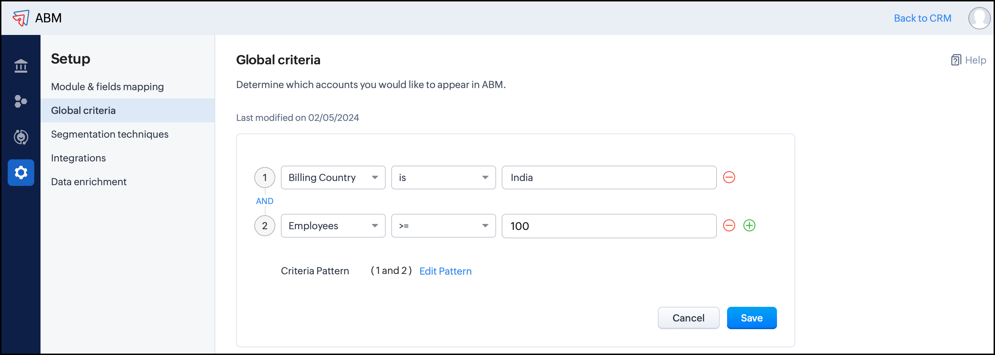Add a new criteria row with plus icon

[x=749, y=226]
